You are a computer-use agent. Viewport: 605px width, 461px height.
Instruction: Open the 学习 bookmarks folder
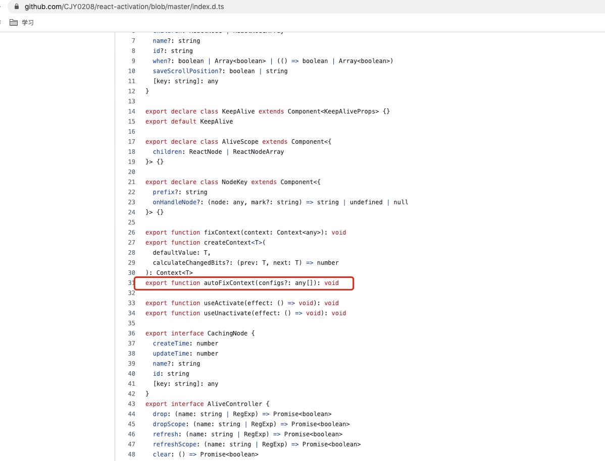(x=22, y=23)
